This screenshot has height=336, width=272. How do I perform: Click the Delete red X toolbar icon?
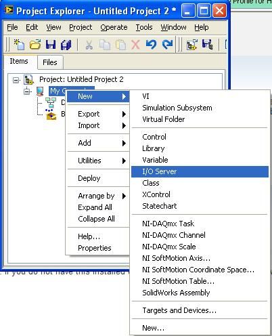point(135,45)
